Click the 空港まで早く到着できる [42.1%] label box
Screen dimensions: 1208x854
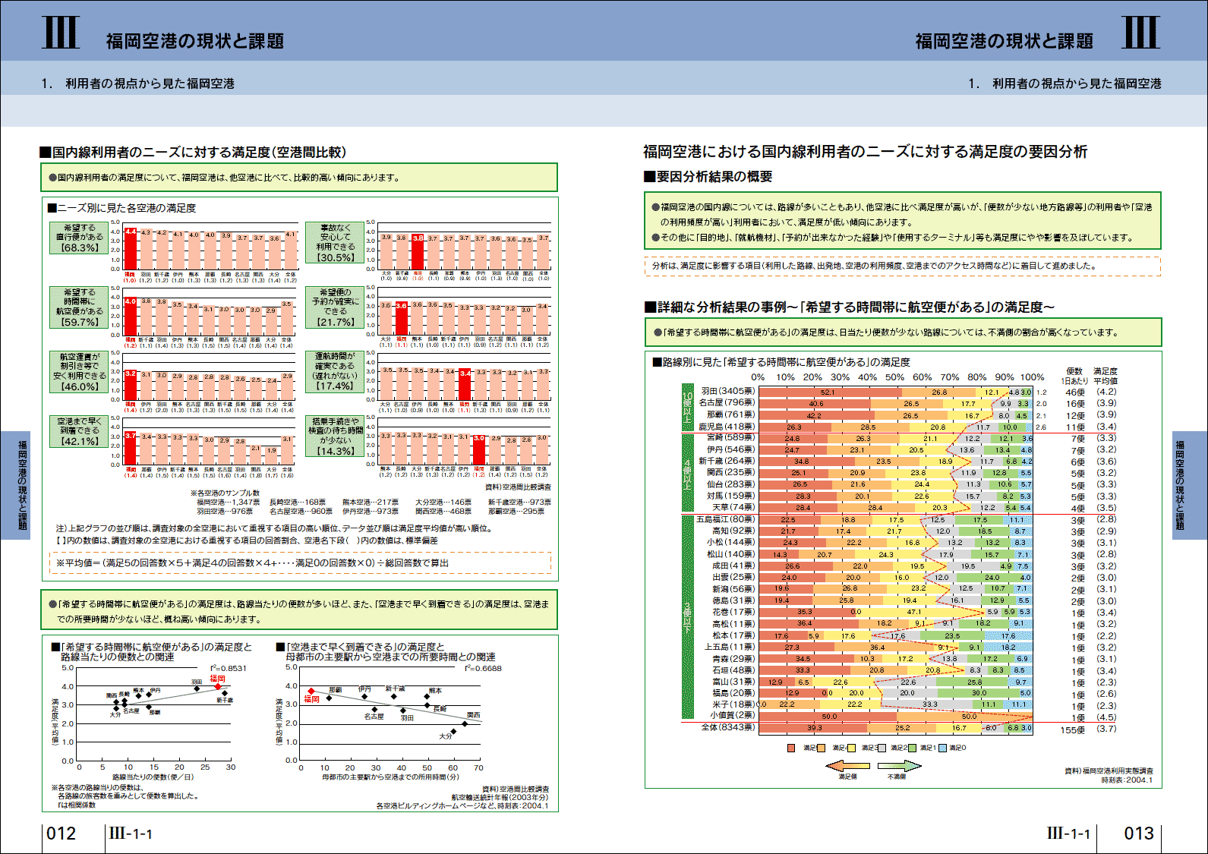[x=79, y=431]
